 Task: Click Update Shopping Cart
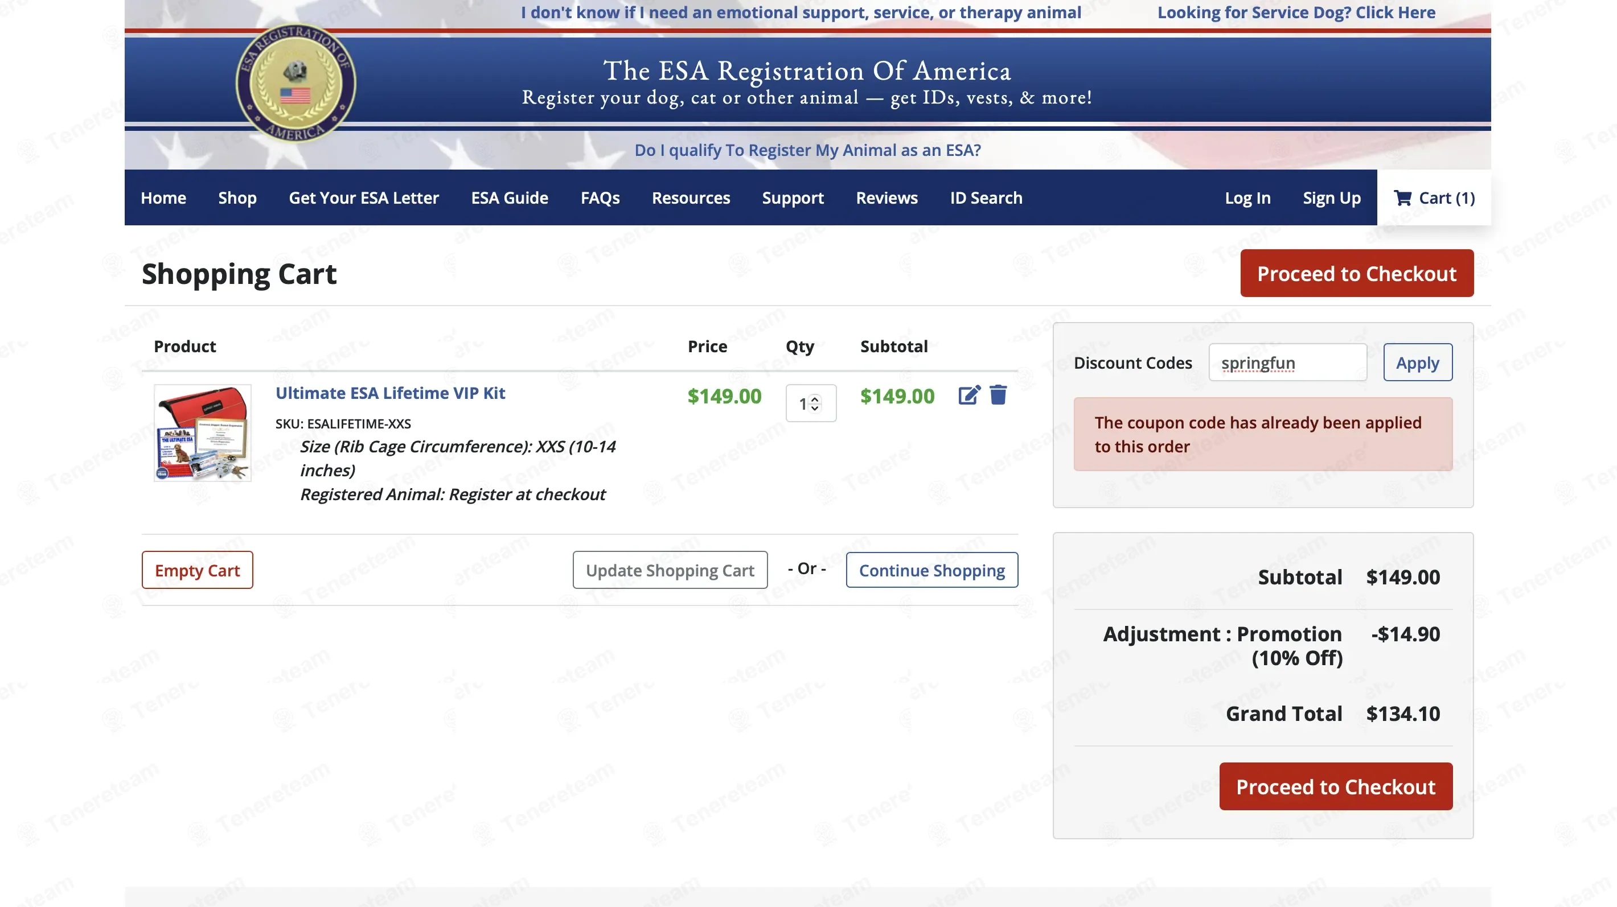(670, 570)
